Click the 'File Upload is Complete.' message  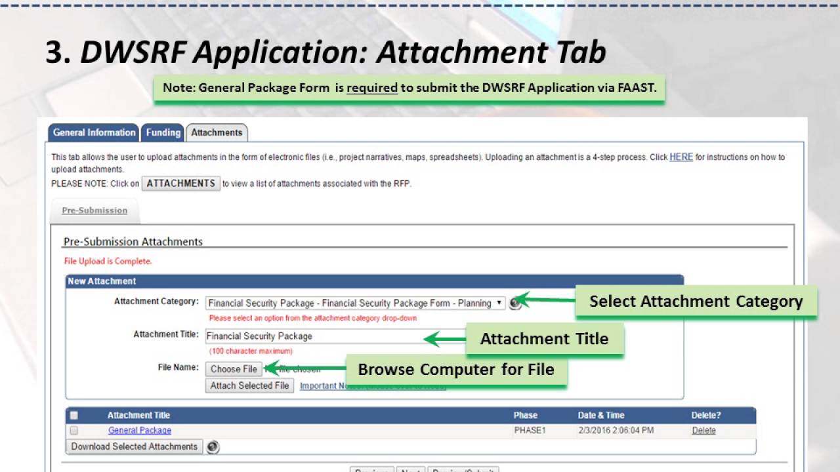pos(108,261)
